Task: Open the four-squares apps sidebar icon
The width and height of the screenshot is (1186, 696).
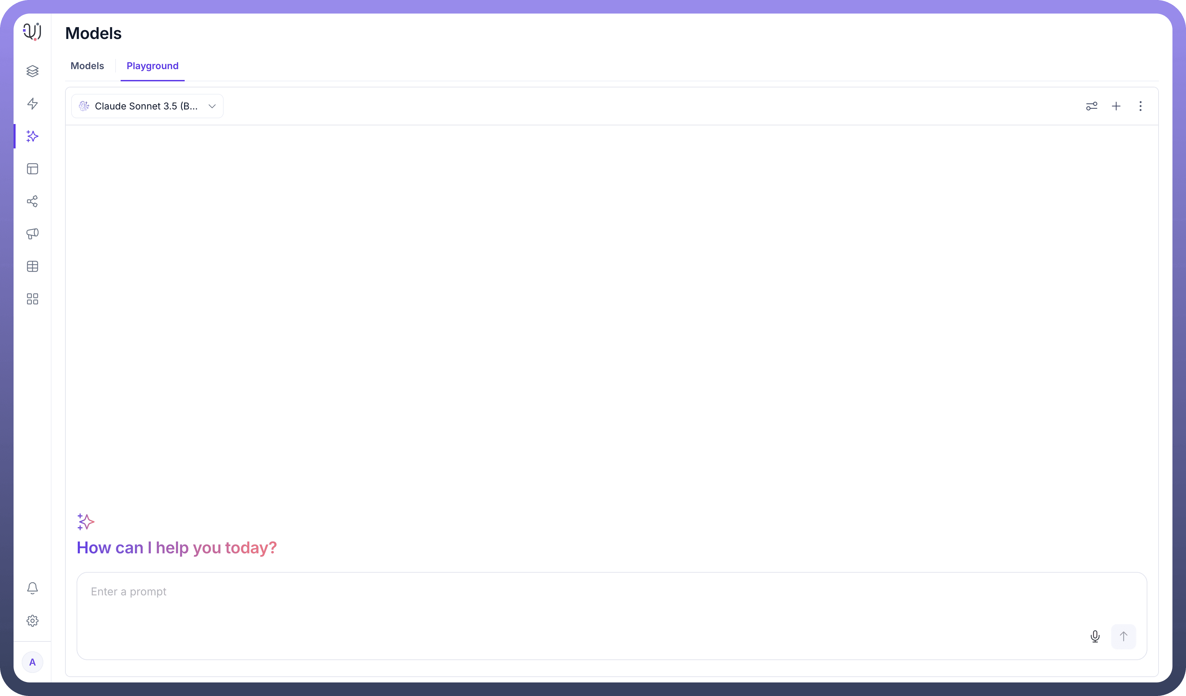Action: coord(33,299)
